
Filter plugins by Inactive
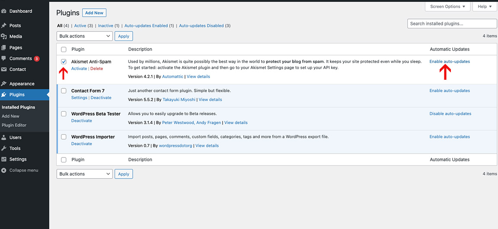point(105,25)
